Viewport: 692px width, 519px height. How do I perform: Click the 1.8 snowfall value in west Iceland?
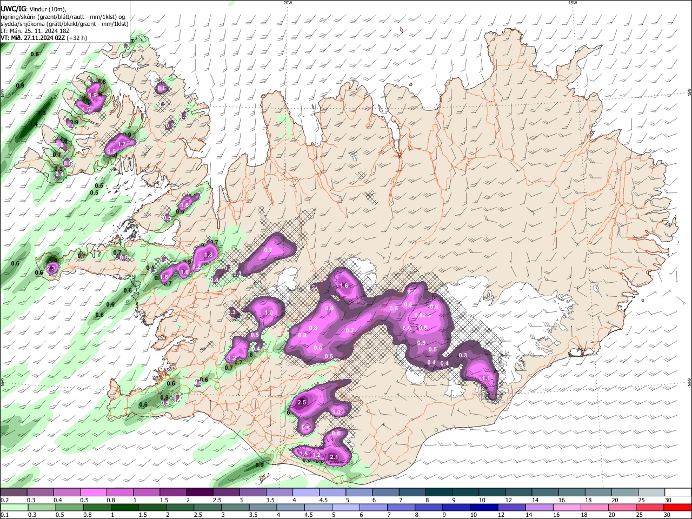(x=208, y=255)
